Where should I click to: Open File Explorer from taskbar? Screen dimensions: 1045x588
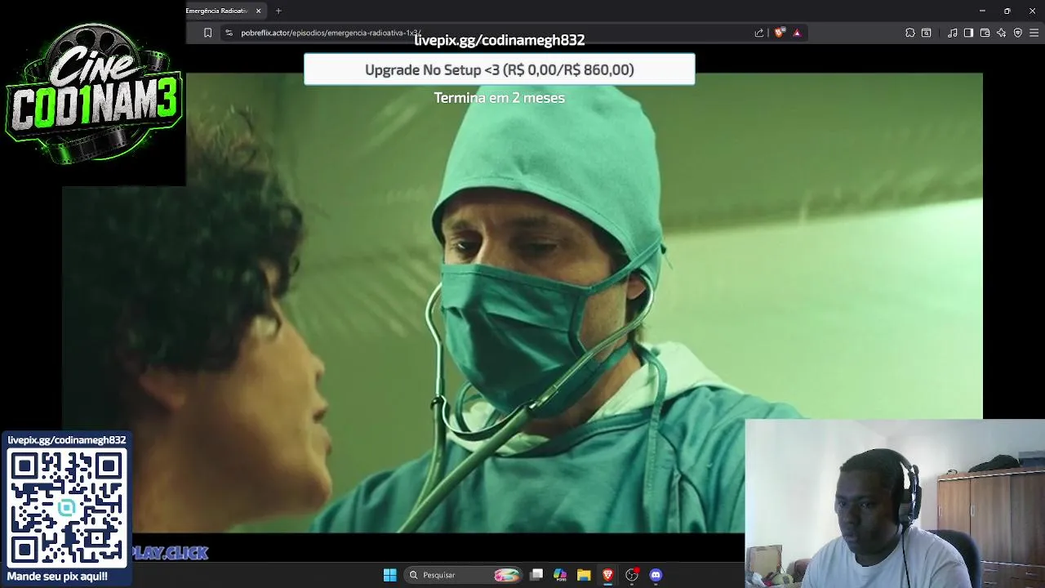(x=584, y=575)
